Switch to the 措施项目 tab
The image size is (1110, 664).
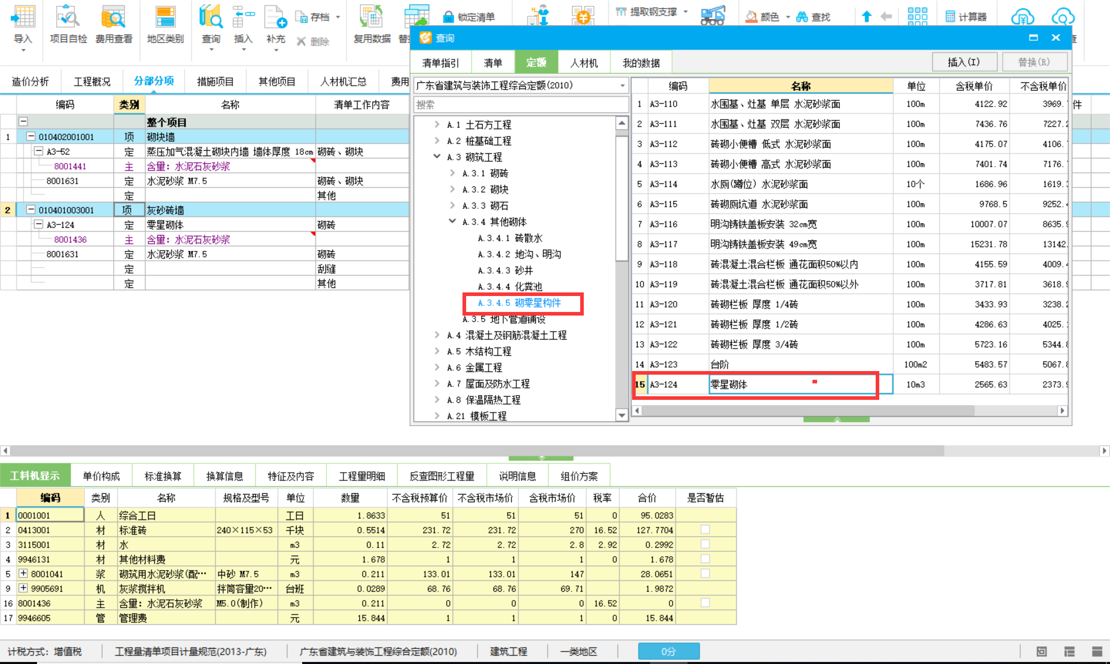(215, 81)
